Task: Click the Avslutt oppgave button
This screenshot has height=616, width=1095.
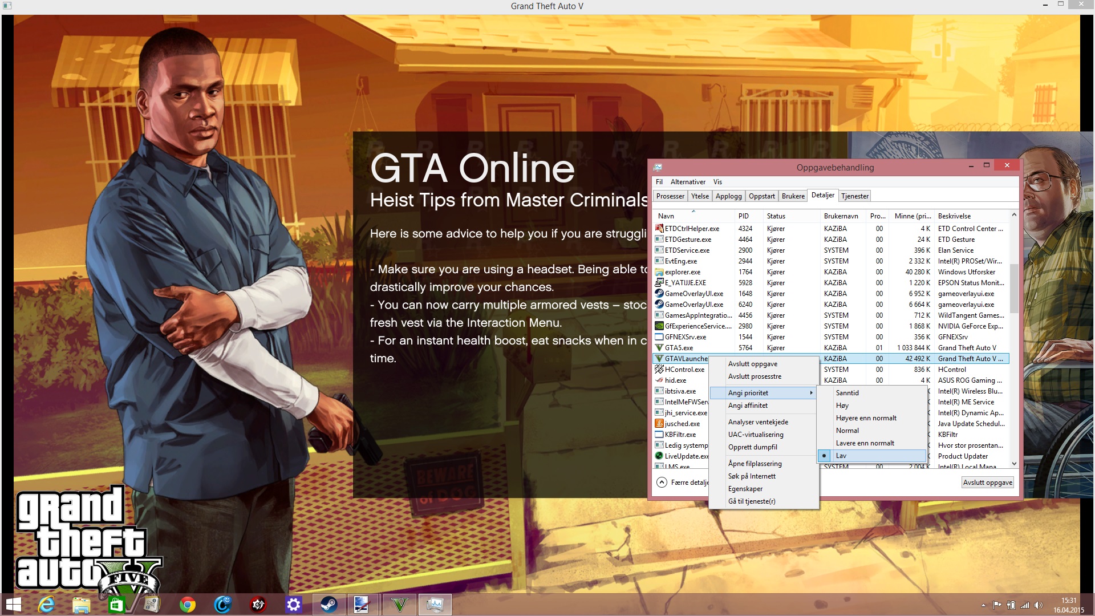Action: (x=987, y=483)
